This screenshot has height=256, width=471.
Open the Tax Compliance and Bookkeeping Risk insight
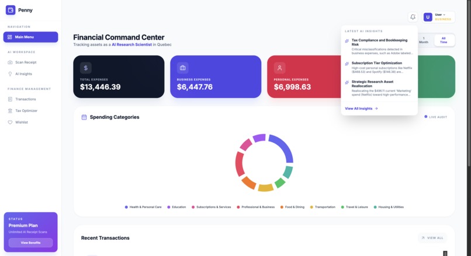pyautogui.click(x=379, y=47)
